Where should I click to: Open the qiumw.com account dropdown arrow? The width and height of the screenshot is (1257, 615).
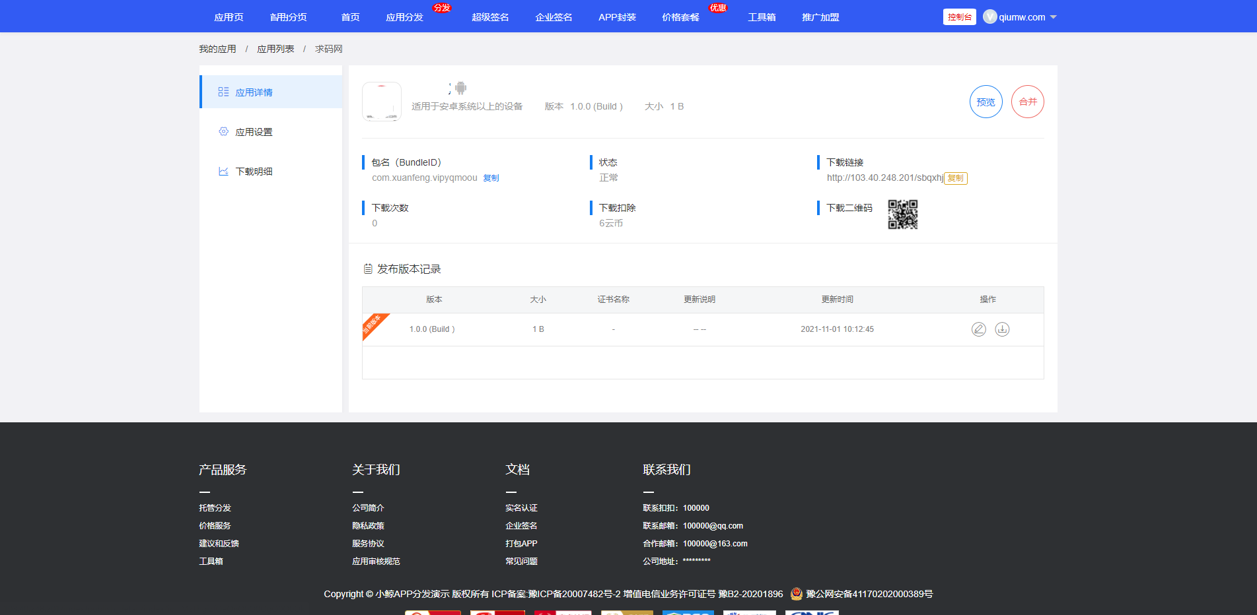(1054, 17)
